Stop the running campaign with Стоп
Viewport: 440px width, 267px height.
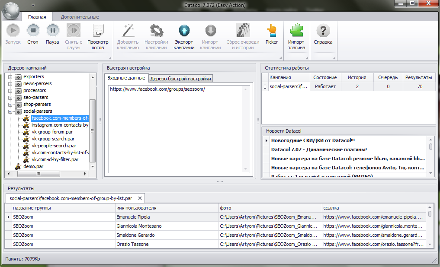pyautogui.click(x=33, y=34)
